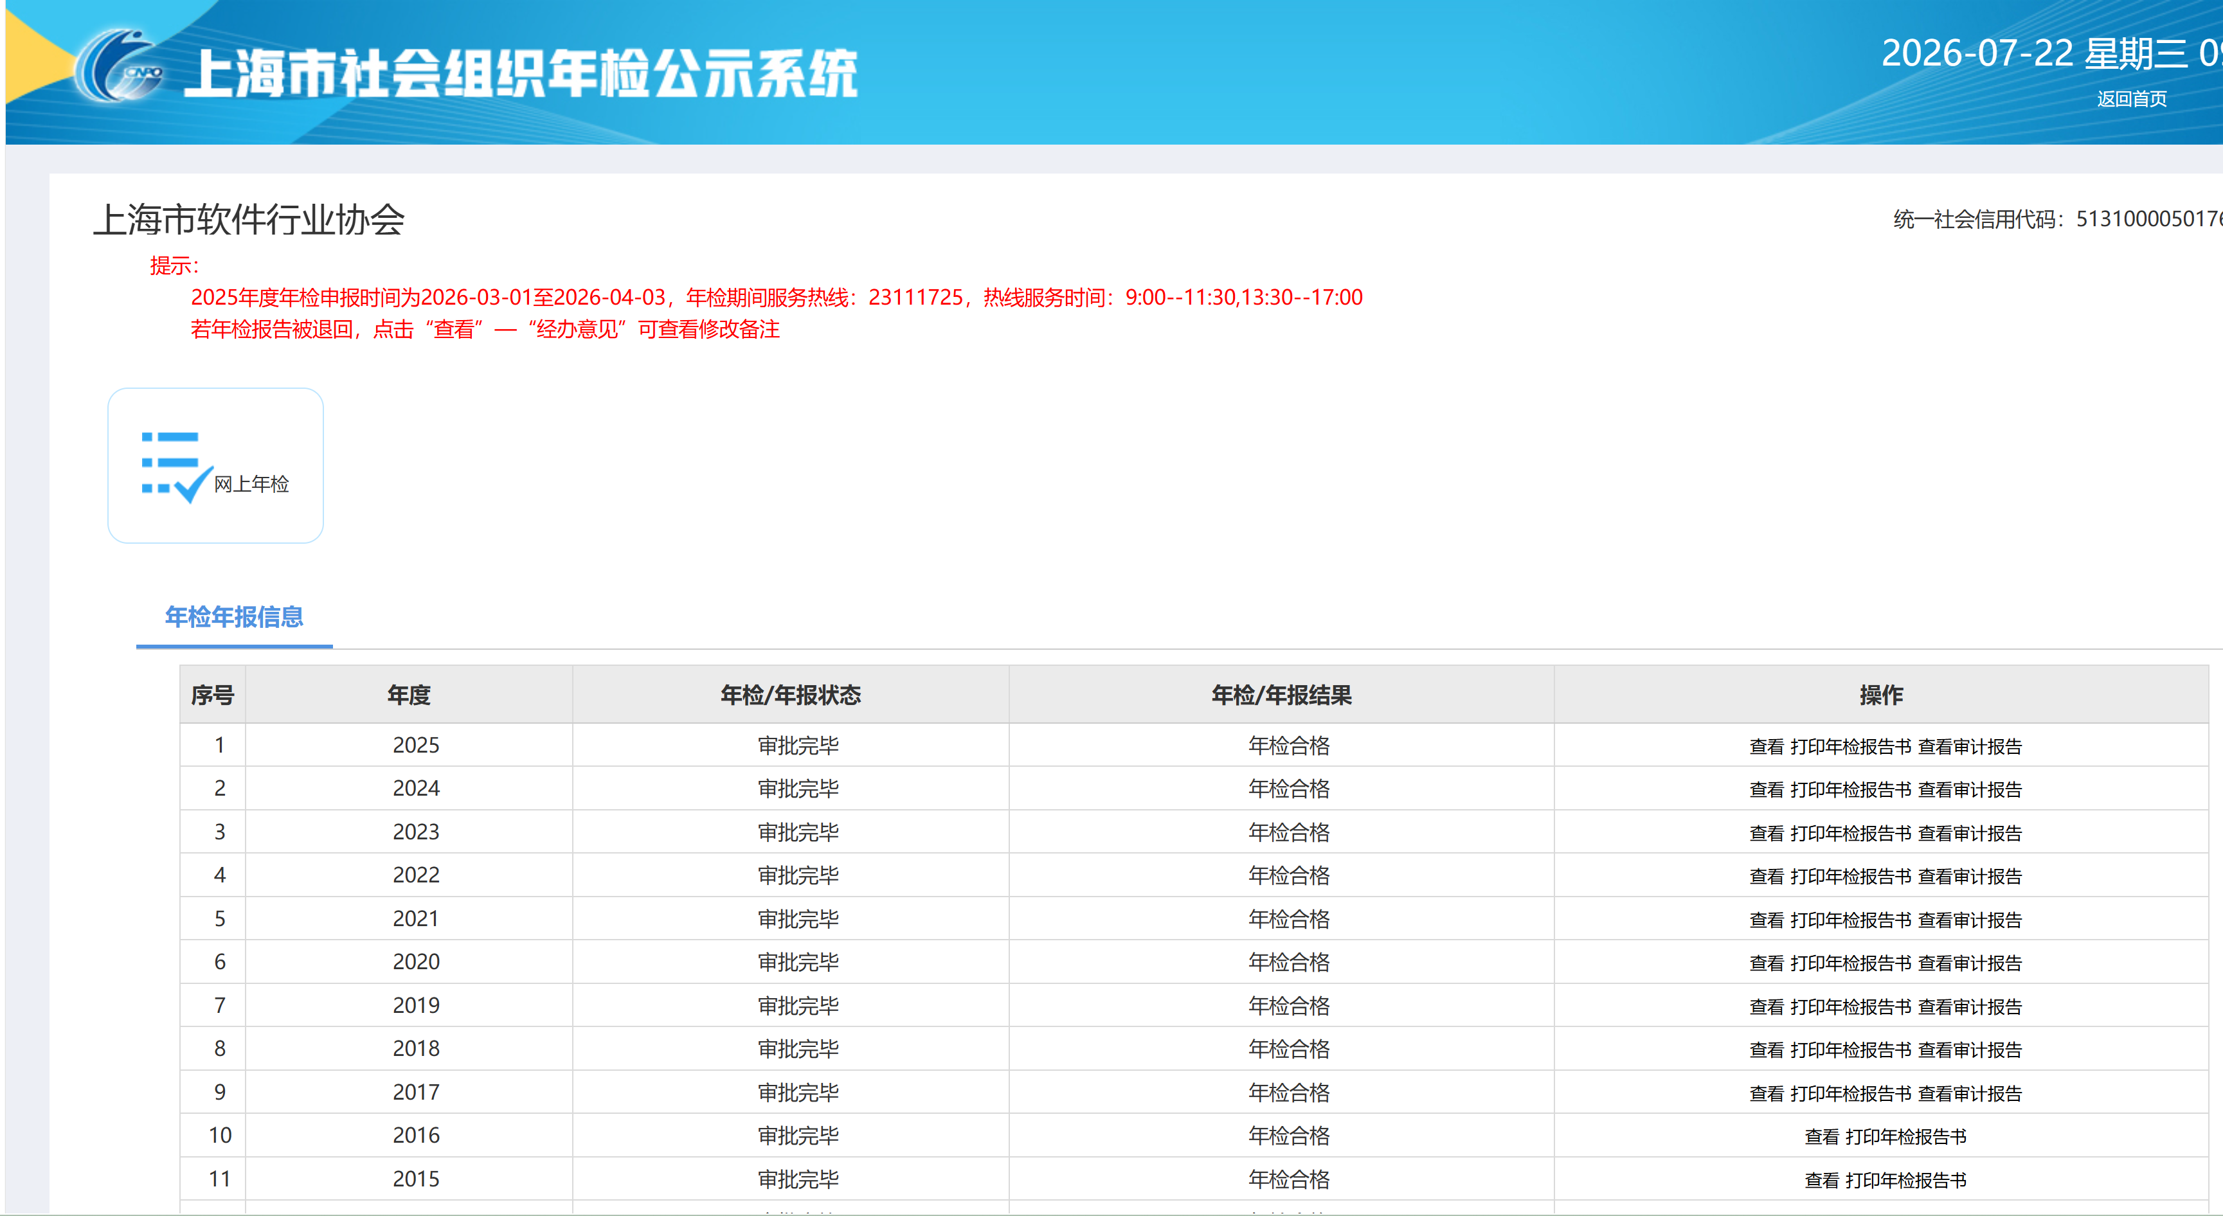Click 查看 for year 2016
Screen dimensions: 2223x1216
pos(1821,1136)
